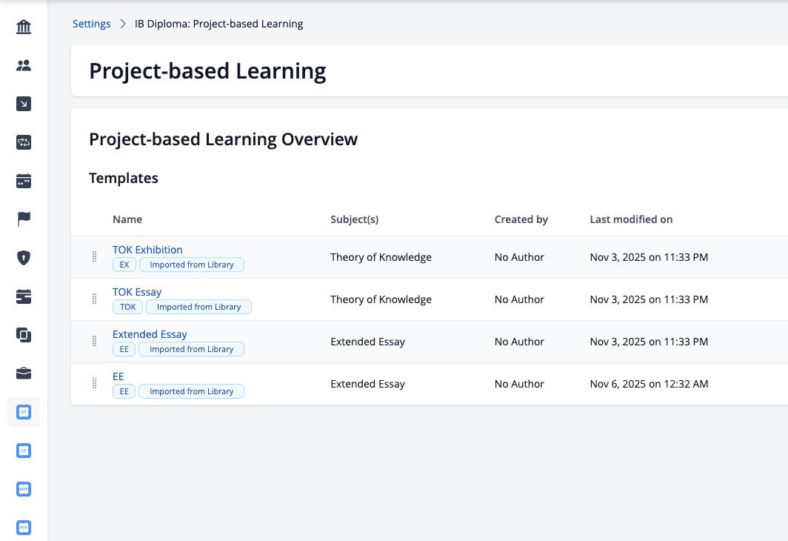Click No Author in TOK Essay row

tap(519, 299)
